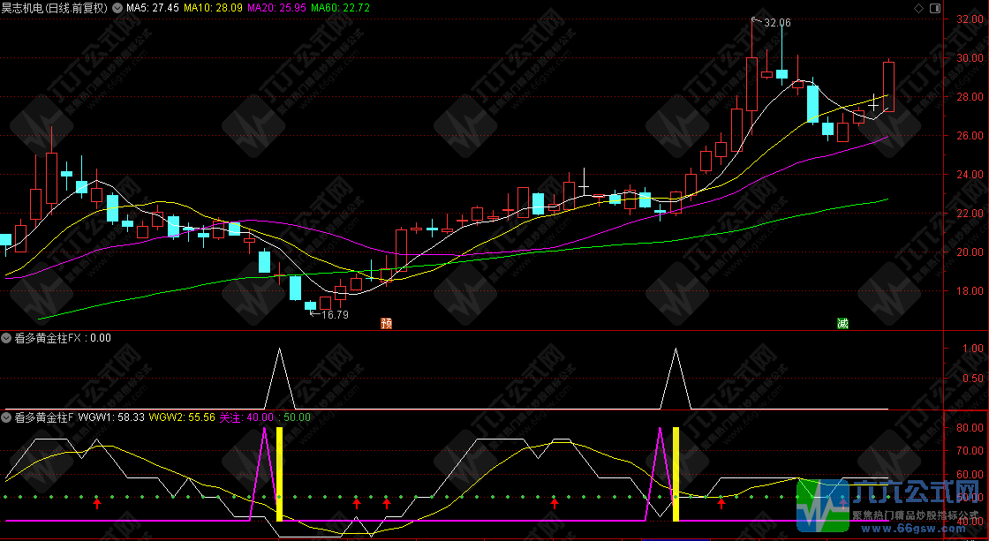
Task: Click the first red arrow signal in bottom panel
Action: point(97,503)
